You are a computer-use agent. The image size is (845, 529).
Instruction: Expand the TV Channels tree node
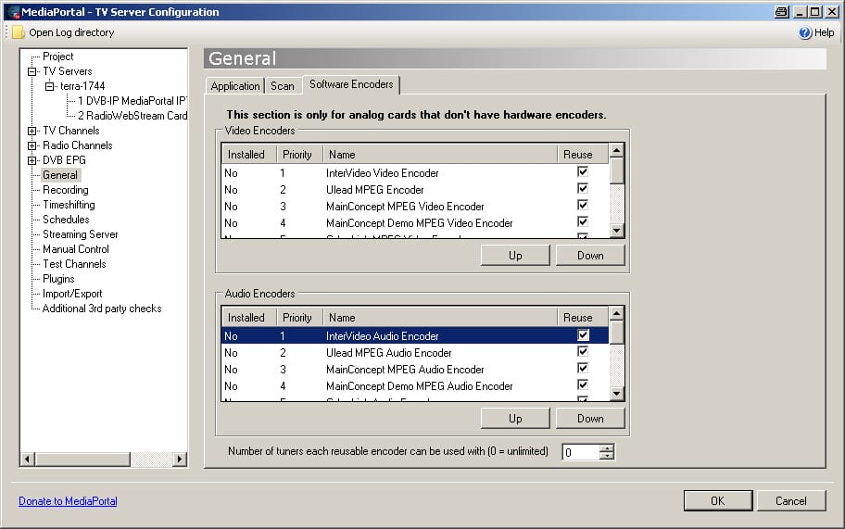[x=32, y=131]
